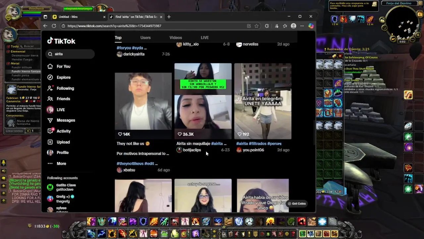Open Following in TikTok sidebar
The width and height of the screenshot is (424, 239).
(x=61, y=88)
